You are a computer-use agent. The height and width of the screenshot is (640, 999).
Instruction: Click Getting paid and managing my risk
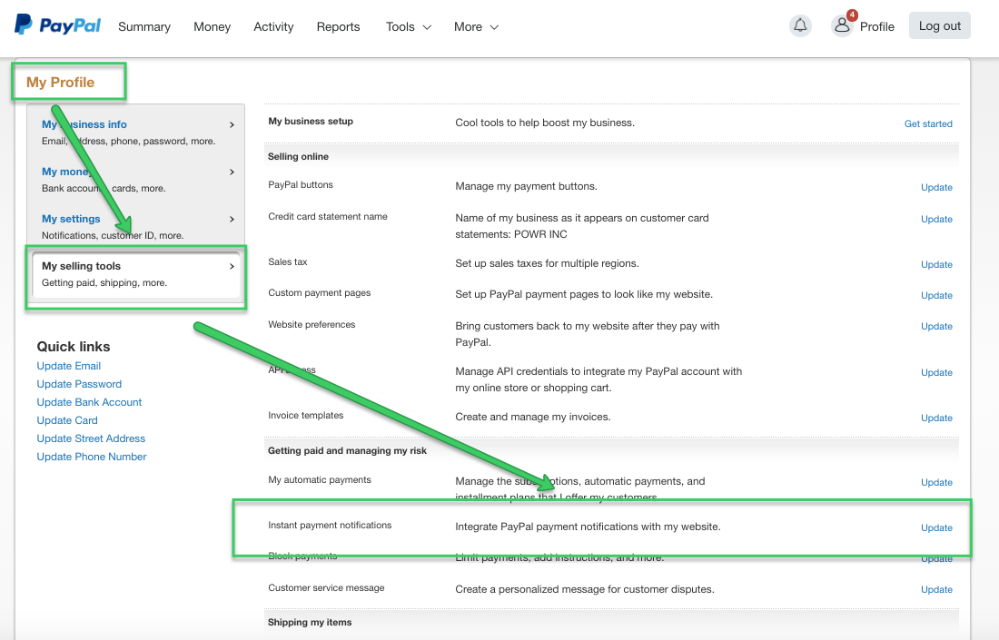coord(347,451)
